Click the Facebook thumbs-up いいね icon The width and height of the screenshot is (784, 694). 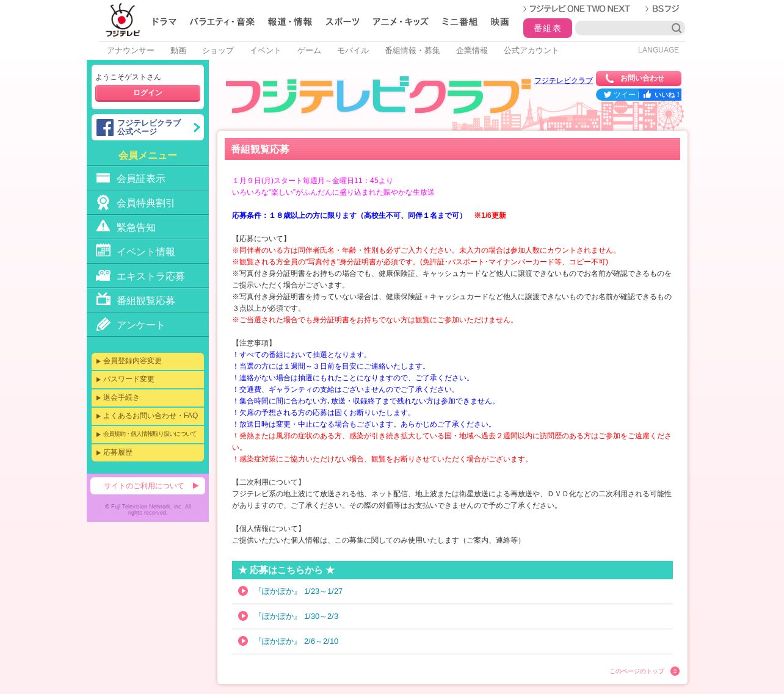(x=647, y=95)
